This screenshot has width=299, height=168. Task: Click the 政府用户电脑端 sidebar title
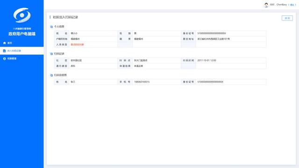[x=22, y=34]
